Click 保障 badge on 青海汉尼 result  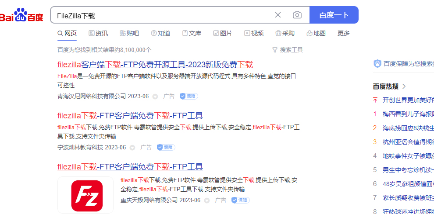[x=189, y=96]
